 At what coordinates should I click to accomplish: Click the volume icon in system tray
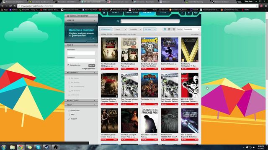coord(254,147)
